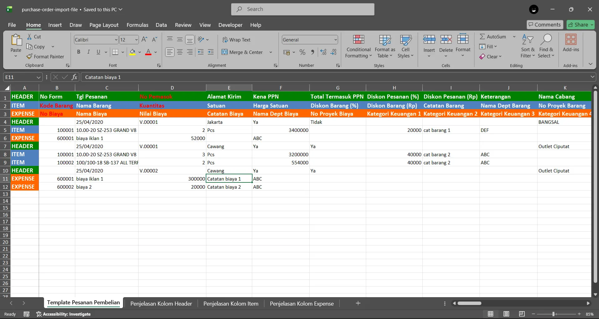Toggle Wrap Text on selected cell
The width and height of the screenshot is (599, 319).
[x=236, y=40]
